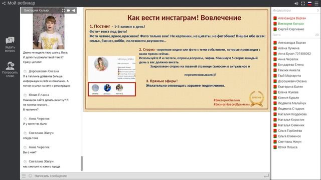Select guest Ксения Курьян
Viewport: 321px width, 180px height.
coord(288,98)
